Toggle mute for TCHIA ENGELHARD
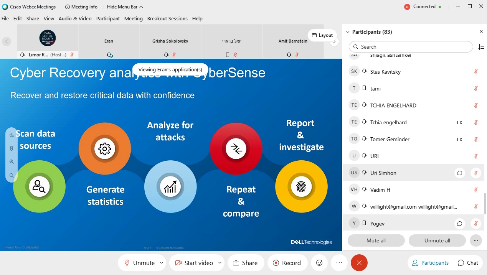Viewport: 487px width, 275px height. pos(476,105)
